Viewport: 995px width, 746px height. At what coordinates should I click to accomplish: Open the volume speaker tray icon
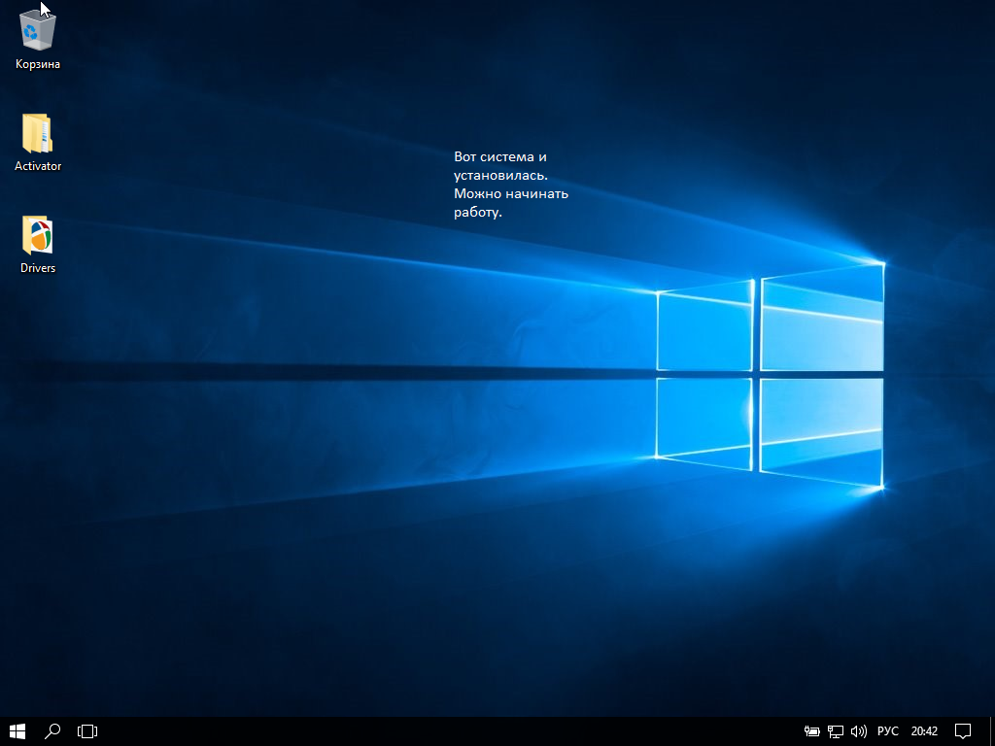[859, 731]
